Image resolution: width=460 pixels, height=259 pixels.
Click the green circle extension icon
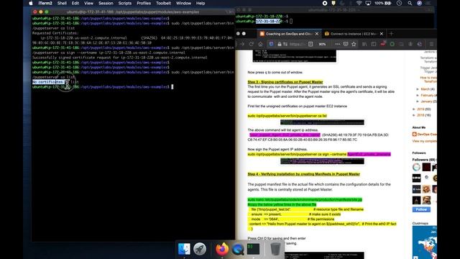392,44
